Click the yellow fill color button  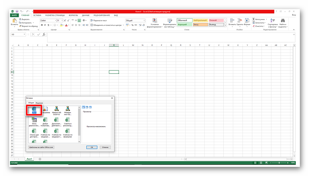click(x=61, y=25)
